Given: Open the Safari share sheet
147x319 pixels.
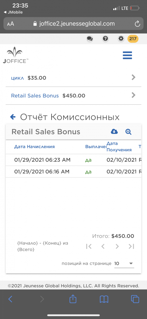Looking at the screenshot, I should coord(73,299).
